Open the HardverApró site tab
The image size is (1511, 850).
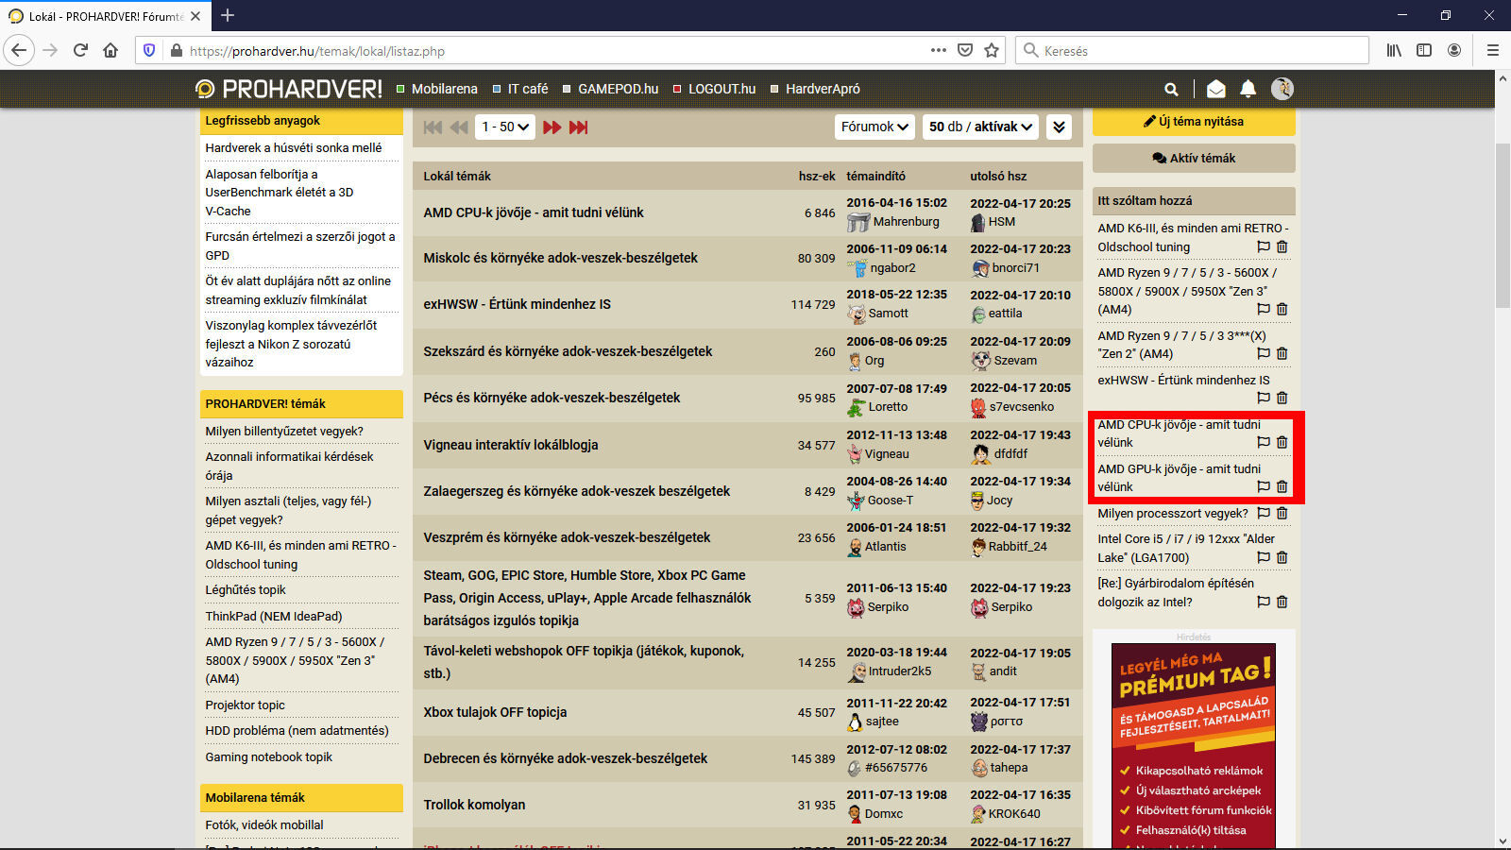pyautogui.click(x=815, y=89)
